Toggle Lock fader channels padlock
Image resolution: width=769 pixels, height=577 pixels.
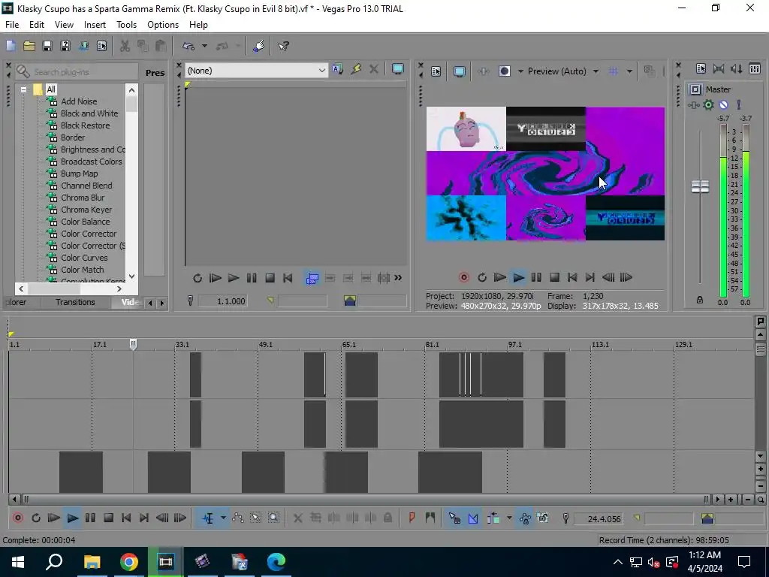click(x=700, y=300)
